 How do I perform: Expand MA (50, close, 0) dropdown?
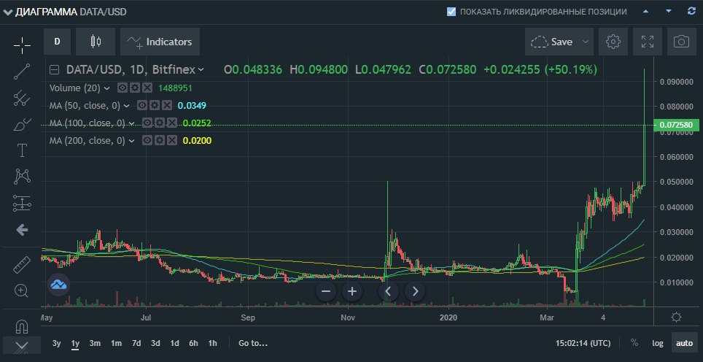tap(127, 105)
